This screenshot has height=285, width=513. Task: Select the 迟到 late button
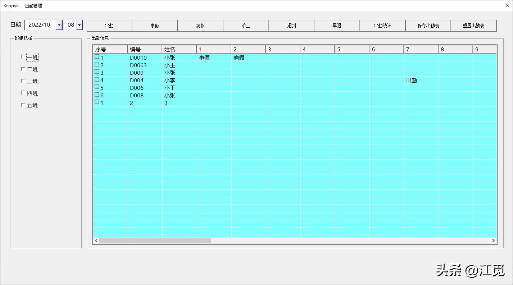tap(291, 26)
